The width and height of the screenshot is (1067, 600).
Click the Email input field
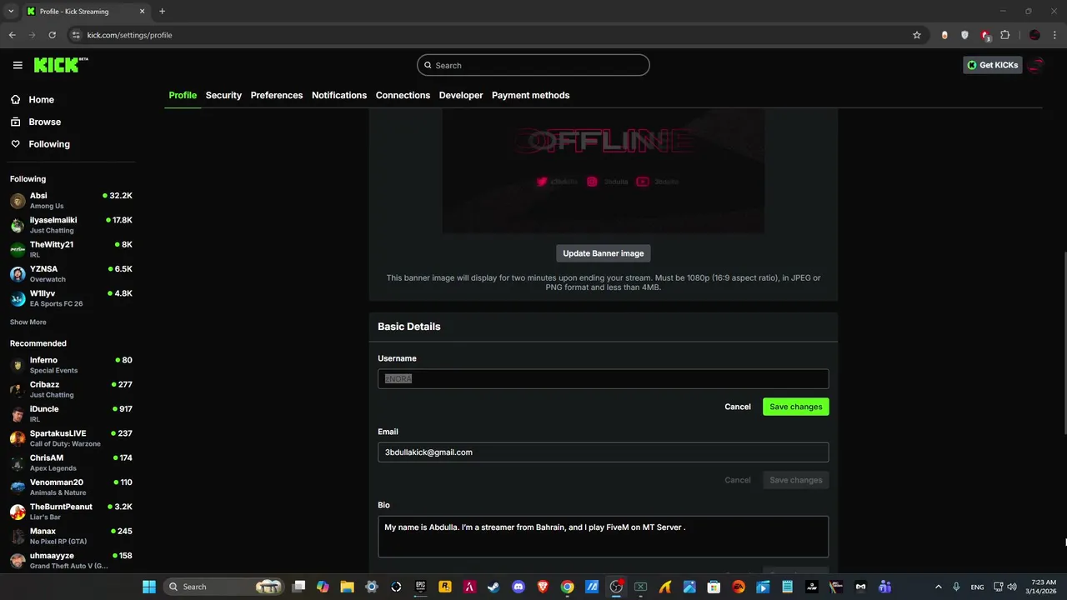[x=604, y=452]
